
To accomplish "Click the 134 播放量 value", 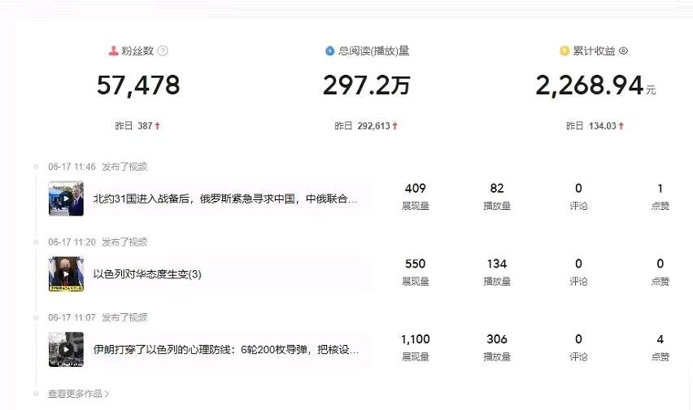I will point(497,264).
